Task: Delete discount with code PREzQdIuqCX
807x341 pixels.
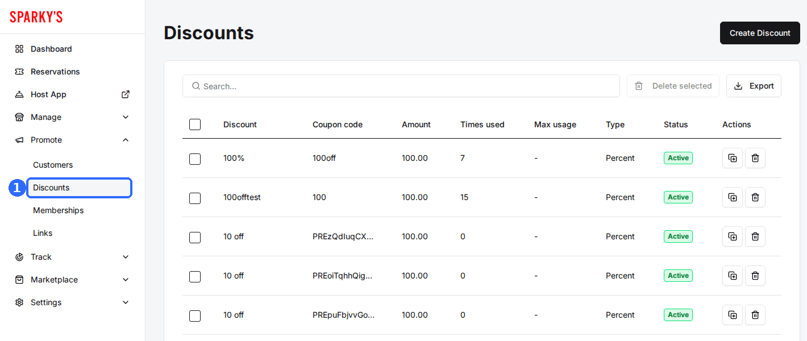Action: coord(755,236)
